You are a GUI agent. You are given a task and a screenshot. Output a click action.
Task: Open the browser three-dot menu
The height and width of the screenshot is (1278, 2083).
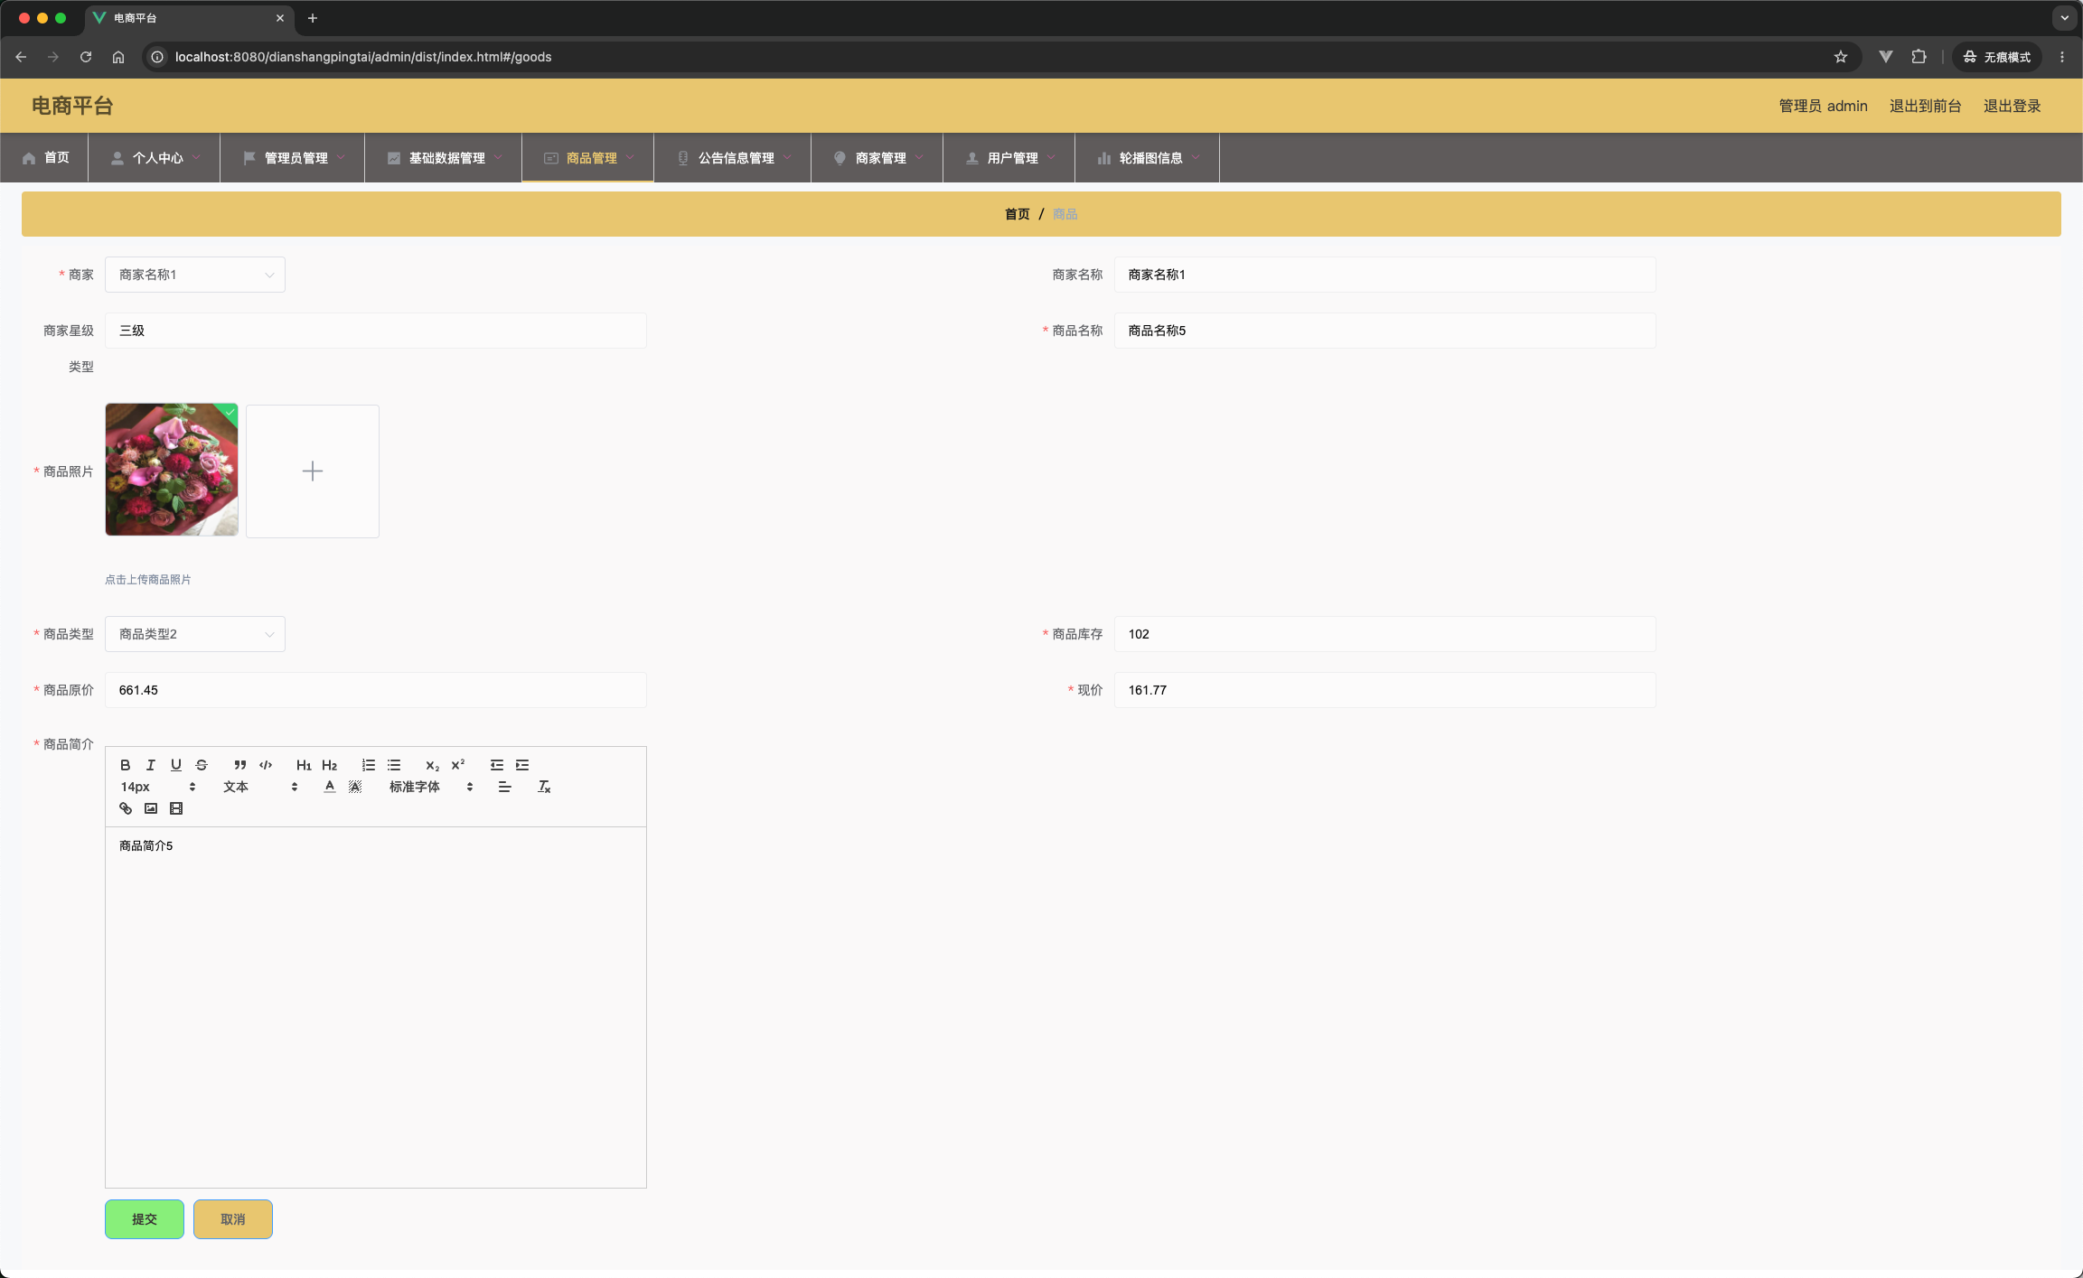pos(2062,57)
